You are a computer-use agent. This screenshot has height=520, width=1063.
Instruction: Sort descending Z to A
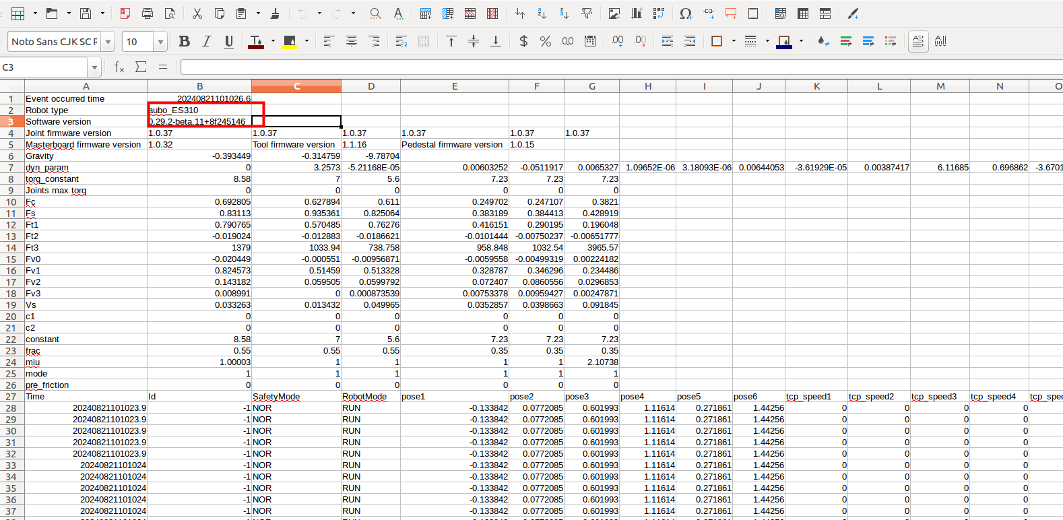point(565,13)
